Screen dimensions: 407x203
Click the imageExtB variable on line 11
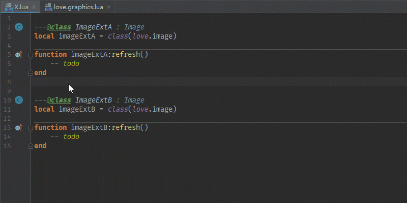(77, 109)
